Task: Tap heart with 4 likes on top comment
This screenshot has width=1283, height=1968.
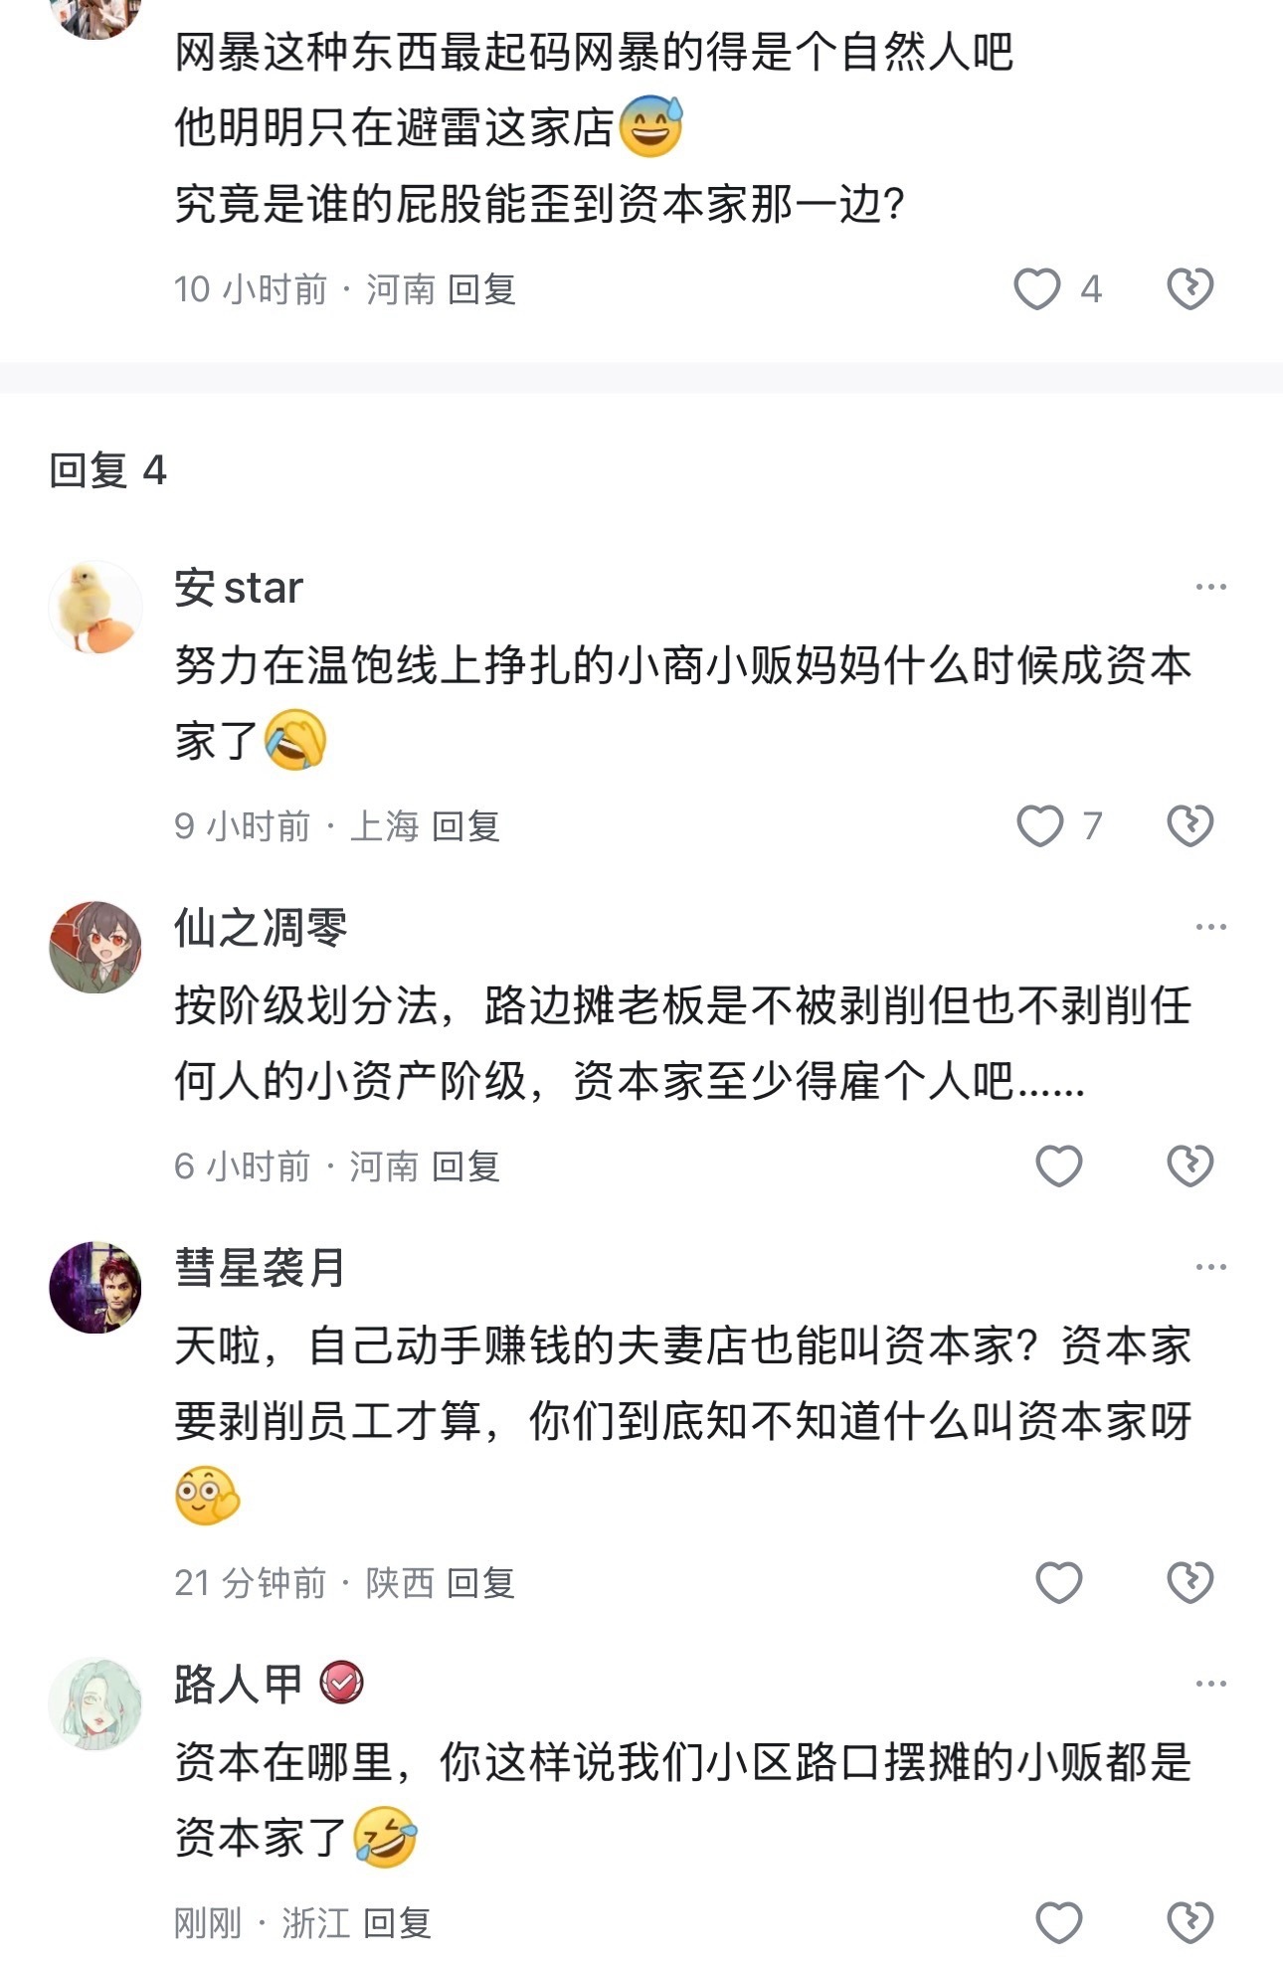Action: [1037, 289]
